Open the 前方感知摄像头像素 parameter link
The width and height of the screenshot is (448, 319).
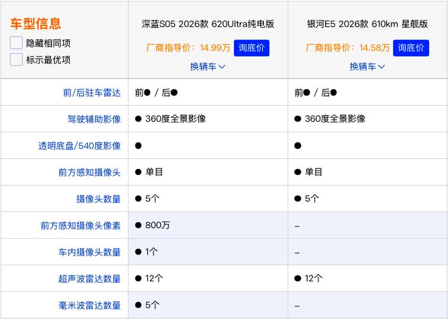pyautogui.click(x=80, y=226)
